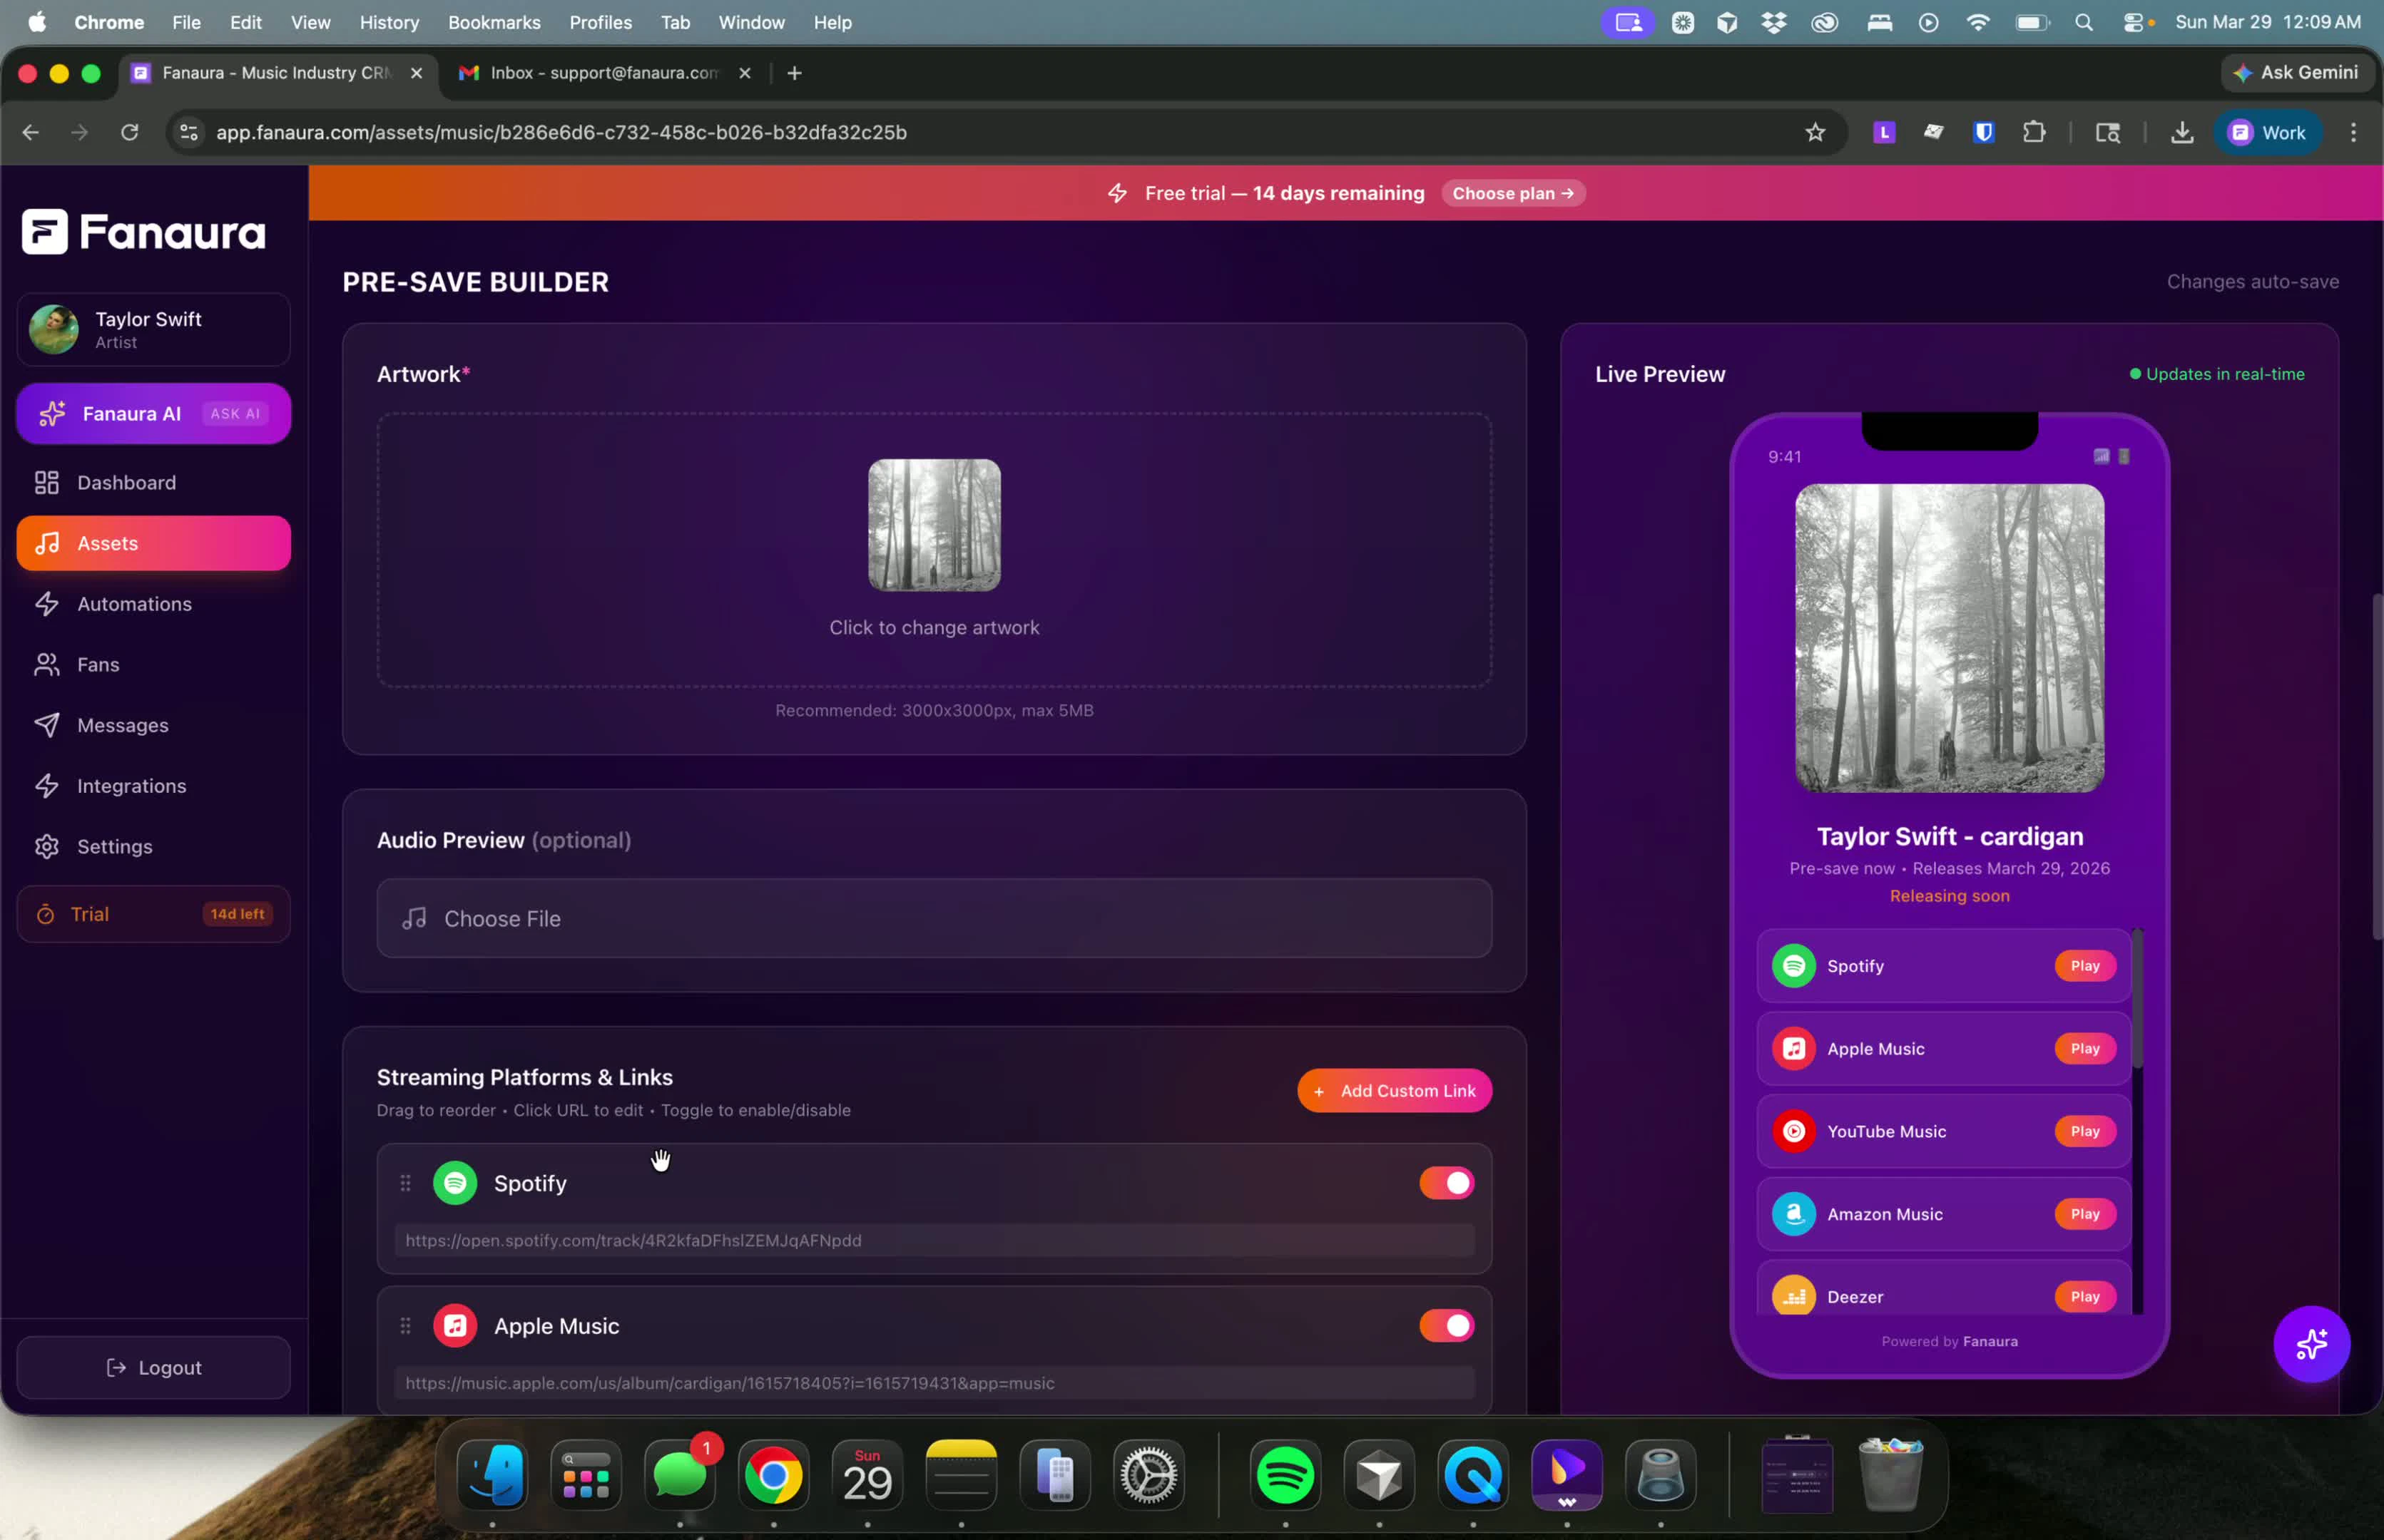Open Notes app from the Dock

tap(962, 1475)
